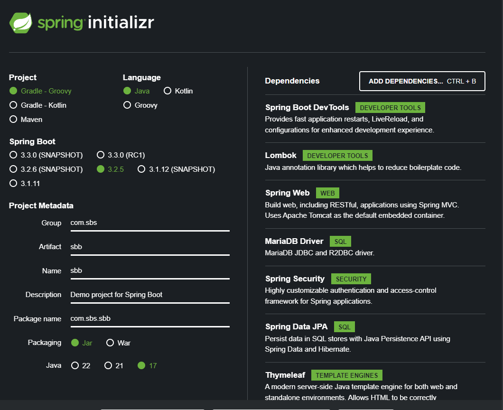Select Spring Boot version 3.2.5

click(111, 169)
